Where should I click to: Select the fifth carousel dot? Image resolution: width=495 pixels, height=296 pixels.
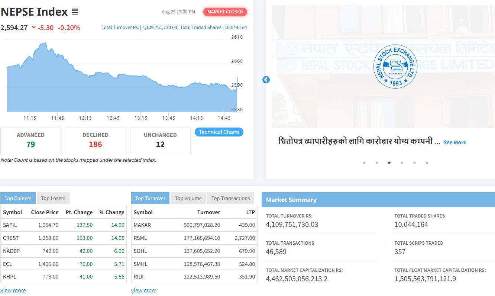[414, 163]
